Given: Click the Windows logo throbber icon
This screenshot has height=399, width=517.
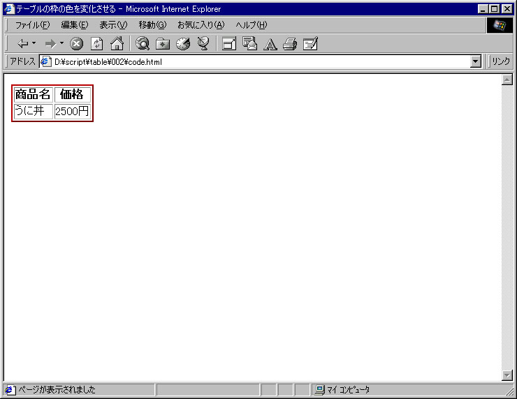Looking at the screenshot, I should point(500,25).
